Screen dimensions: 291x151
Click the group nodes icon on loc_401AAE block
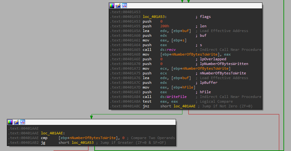click(23, 122)
